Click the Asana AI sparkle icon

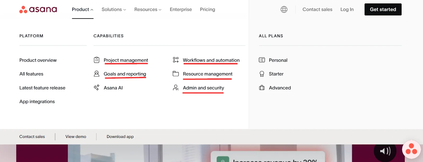[x=96, y=87]
